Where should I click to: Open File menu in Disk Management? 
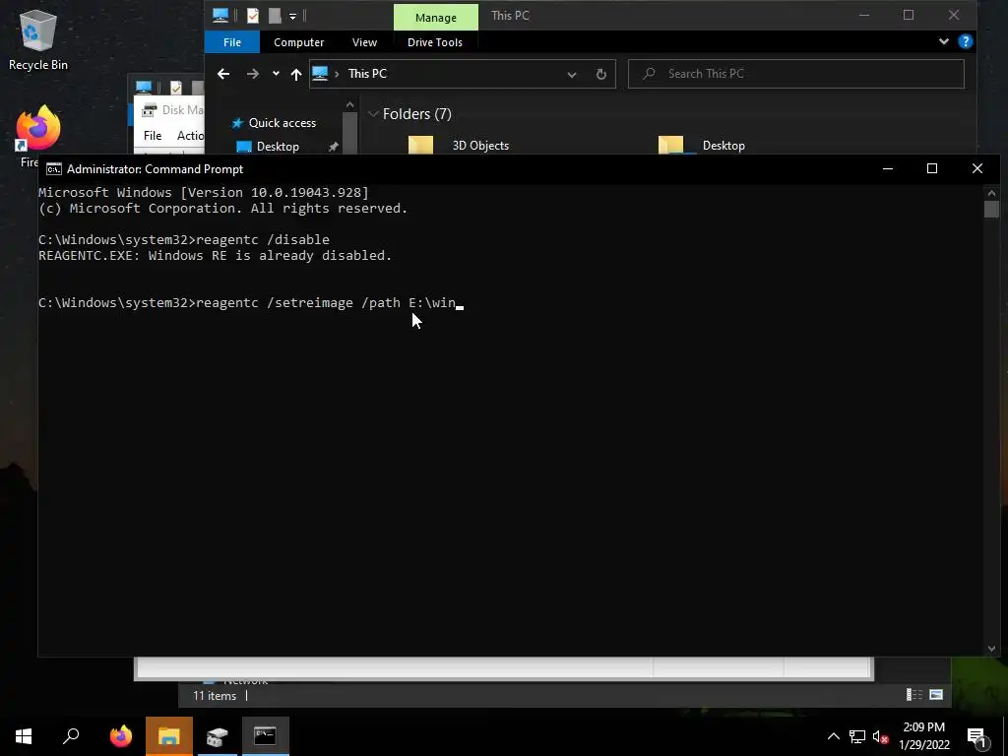153,136
